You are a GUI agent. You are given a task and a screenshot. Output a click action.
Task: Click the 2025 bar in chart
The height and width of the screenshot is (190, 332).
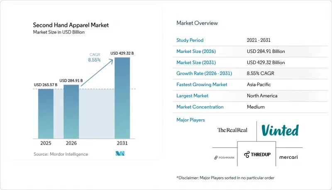click(46, 114)
